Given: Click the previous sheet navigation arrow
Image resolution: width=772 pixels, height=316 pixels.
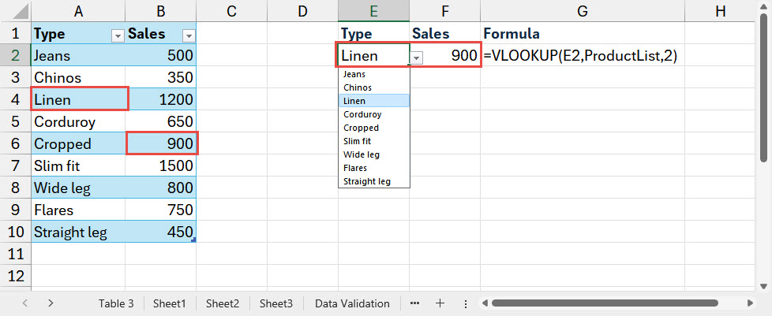Looking at the screenshot, I should click(x=25, y=303).
